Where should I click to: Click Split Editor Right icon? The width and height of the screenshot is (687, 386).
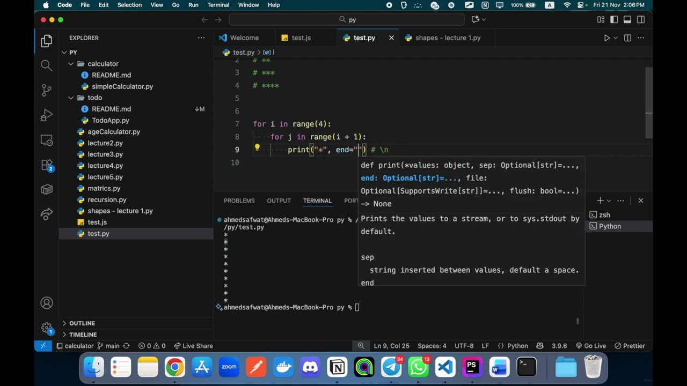coord(627,38)
